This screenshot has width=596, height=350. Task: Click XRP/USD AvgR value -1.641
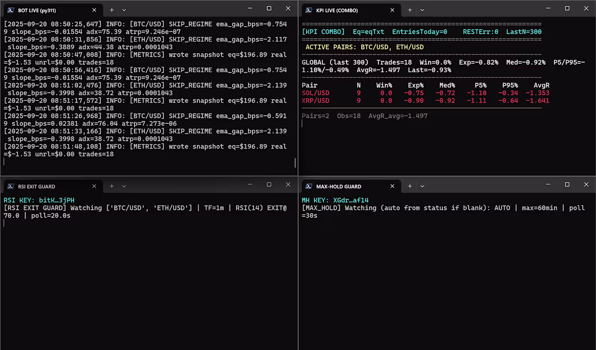538,101
